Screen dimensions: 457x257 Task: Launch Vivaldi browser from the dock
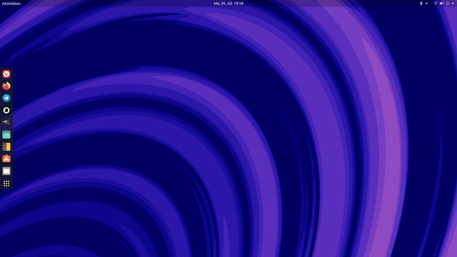[x=6, y=74]
